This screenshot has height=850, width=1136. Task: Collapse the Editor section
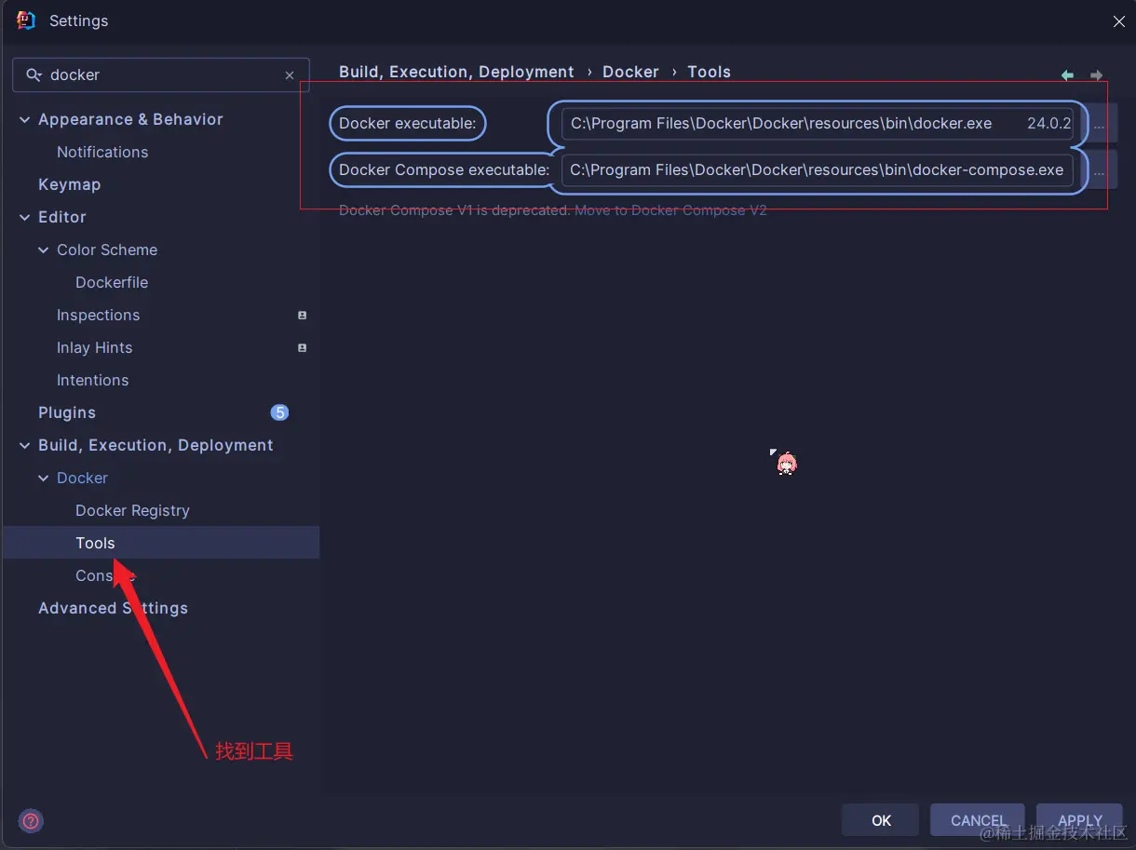coord(25,218)
